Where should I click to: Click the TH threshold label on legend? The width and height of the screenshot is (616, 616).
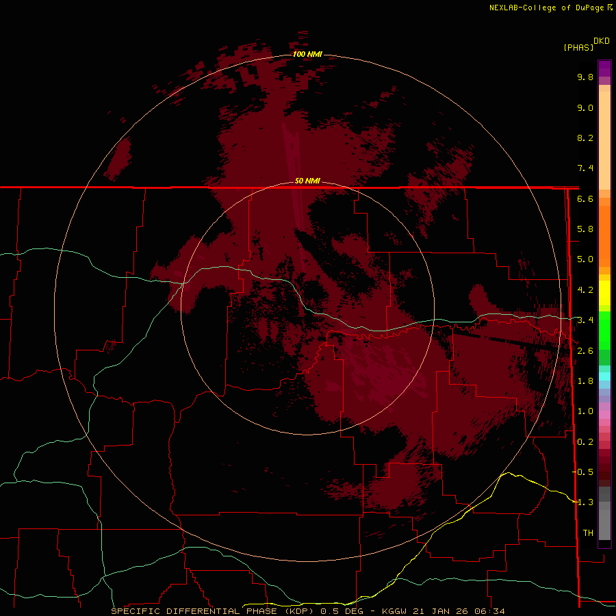coord(588,533)
